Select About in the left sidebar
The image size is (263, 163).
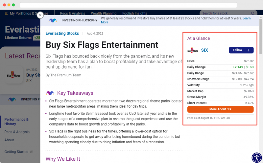pyautogui.click(x=9, y=140)
